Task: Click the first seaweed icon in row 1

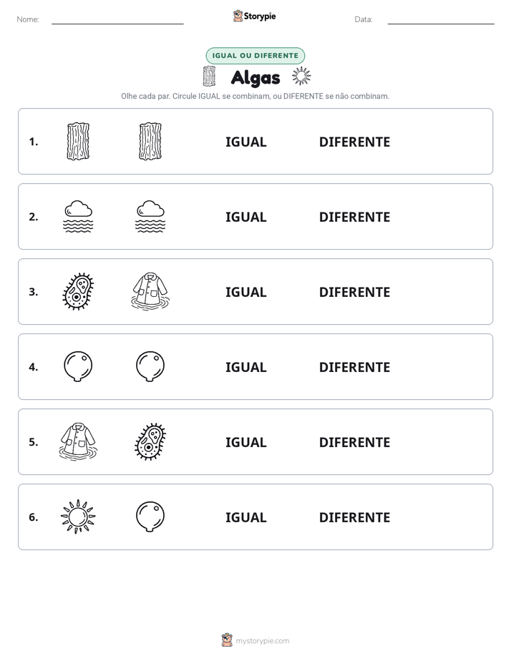Action: point(78,141)
